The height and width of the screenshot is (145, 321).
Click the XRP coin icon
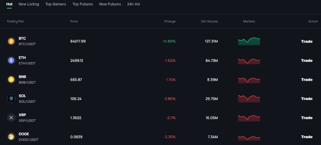11,118
